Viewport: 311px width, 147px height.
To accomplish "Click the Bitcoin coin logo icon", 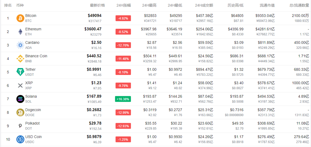I will (20, 18).
